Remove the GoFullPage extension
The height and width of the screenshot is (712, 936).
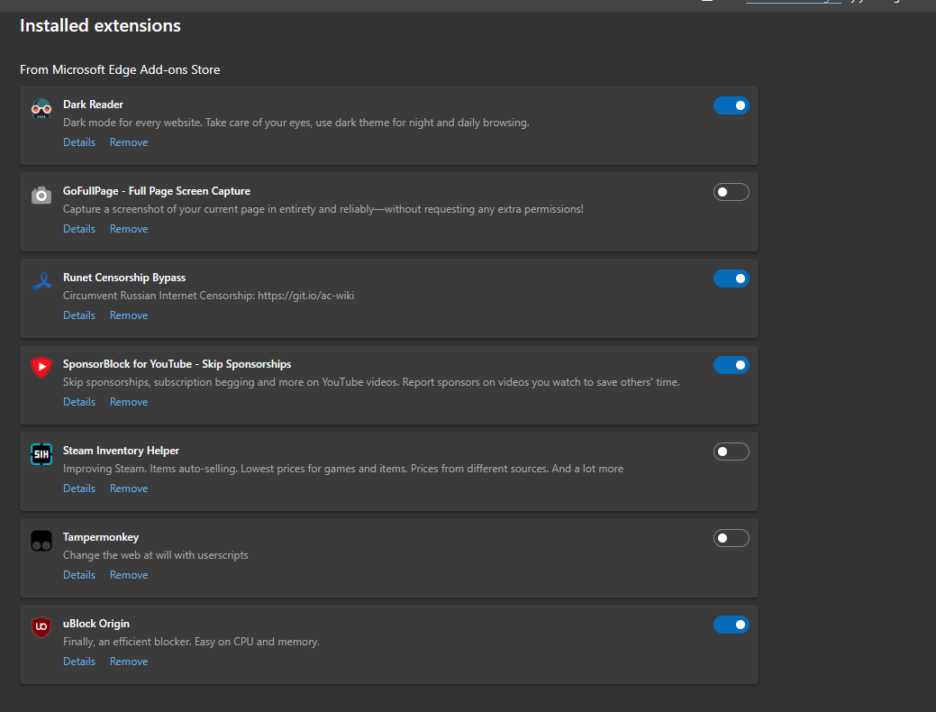pyautogui.click(x=129, y=229)
